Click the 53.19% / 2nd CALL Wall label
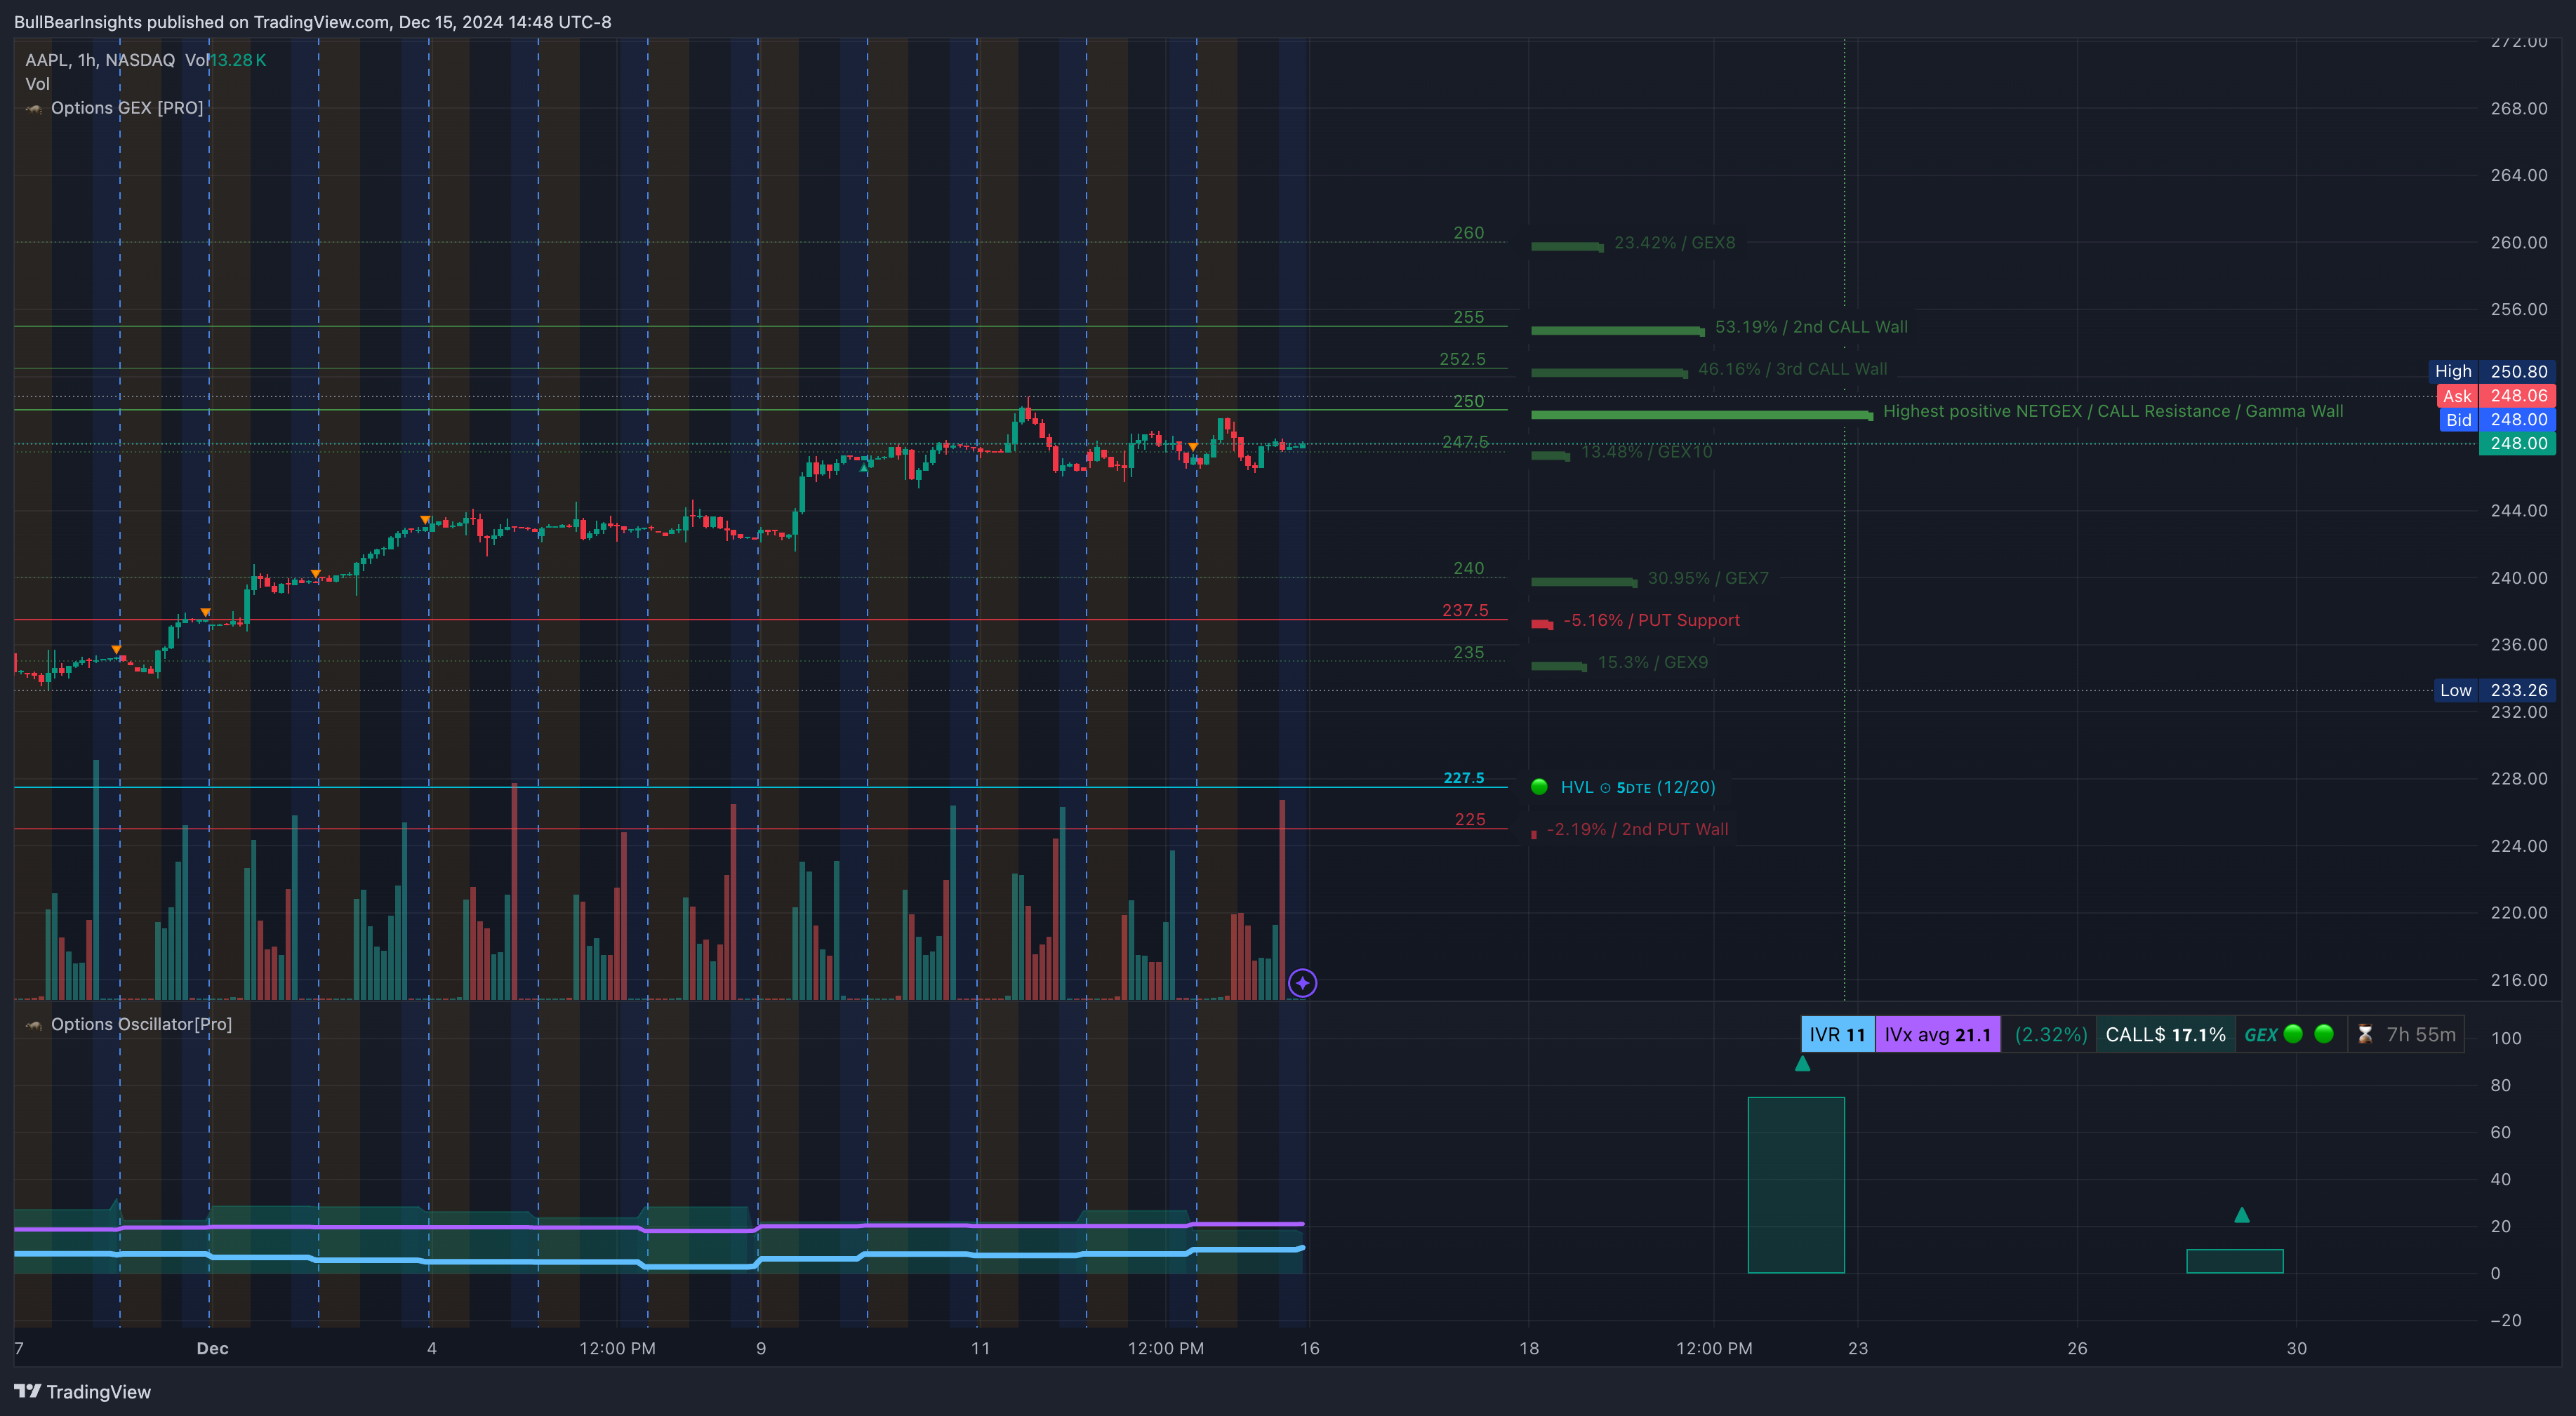 (1811, 327)
